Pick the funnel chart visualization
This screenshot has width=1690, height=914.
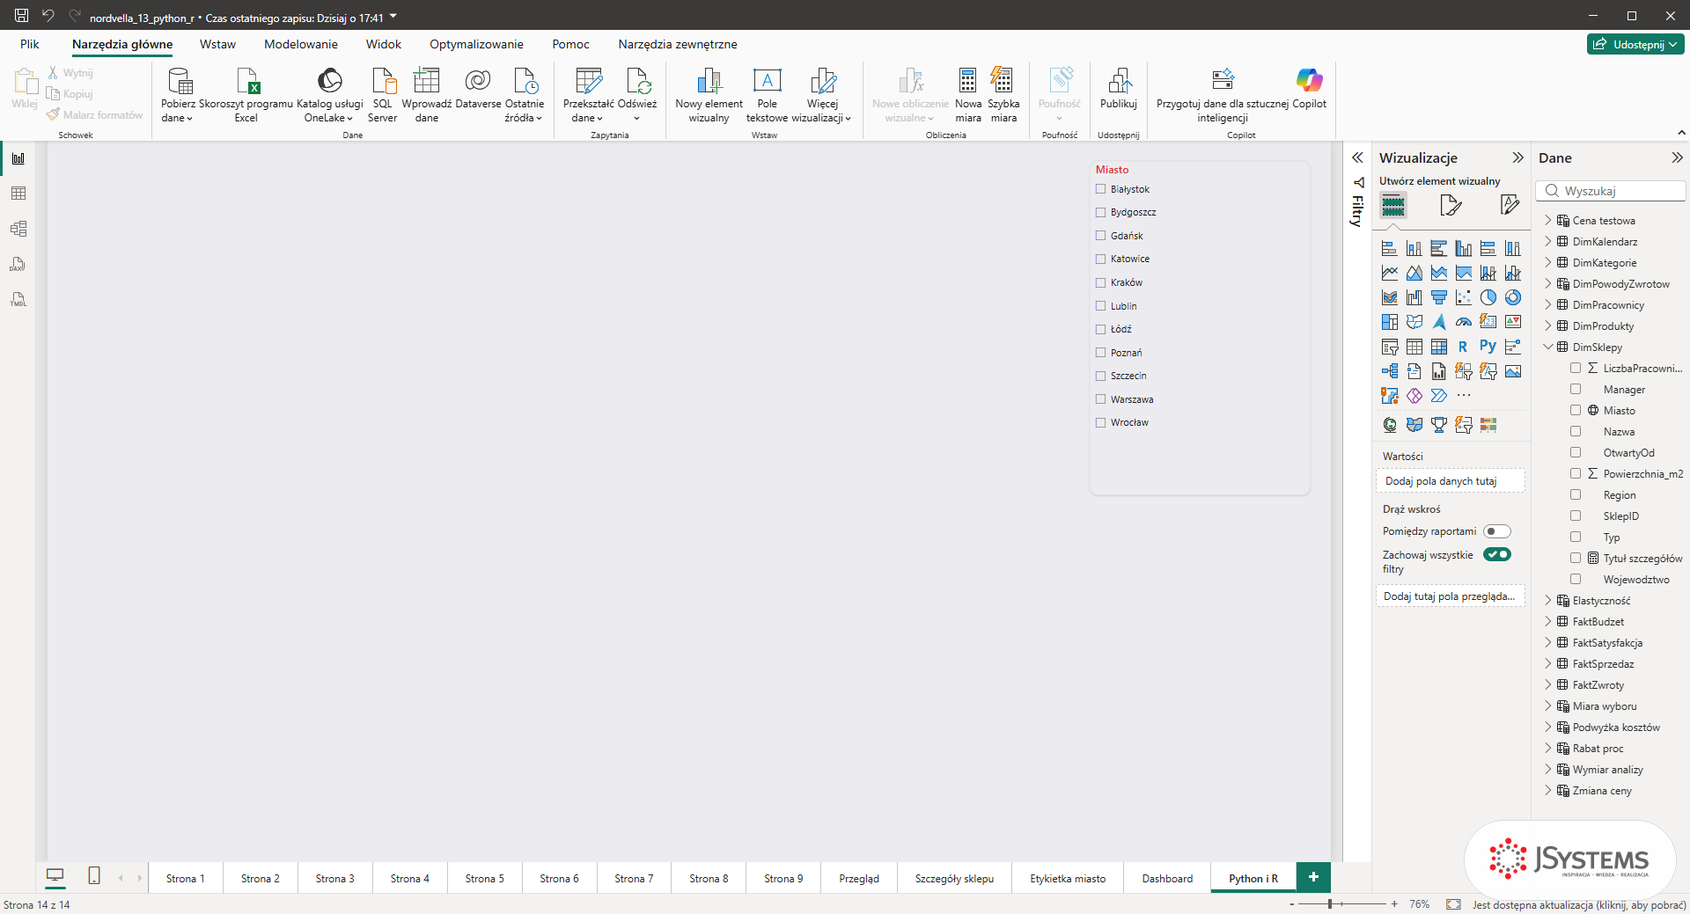pyautogui.click(x=1438, y=297)
